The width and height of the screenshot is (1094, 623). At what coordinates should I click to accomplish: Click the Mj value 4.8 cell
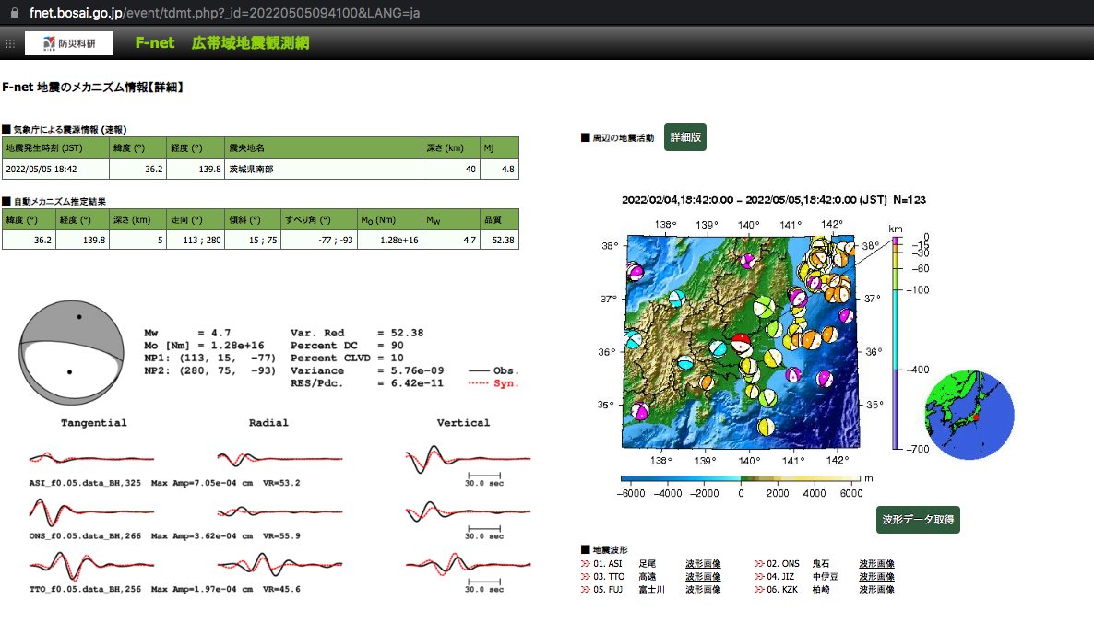[499, 169]
